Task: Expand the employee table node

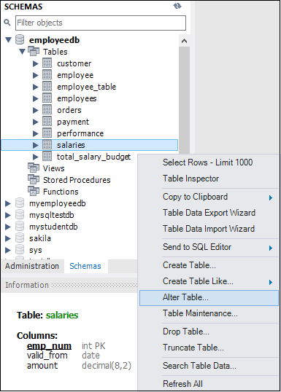Action: (36, 75)
